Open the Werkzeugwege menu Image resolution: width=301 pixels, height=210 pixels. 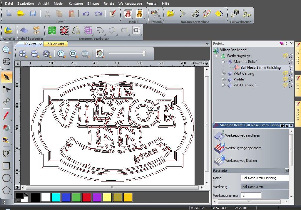click(x=130, y=4)
